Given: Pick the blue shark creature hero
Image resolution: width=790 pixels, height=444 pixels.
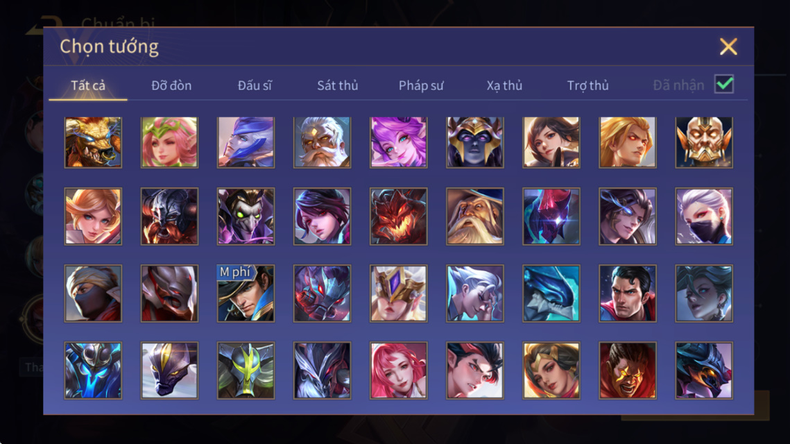Looking at the screenshot, I should (x=551, y=293).
